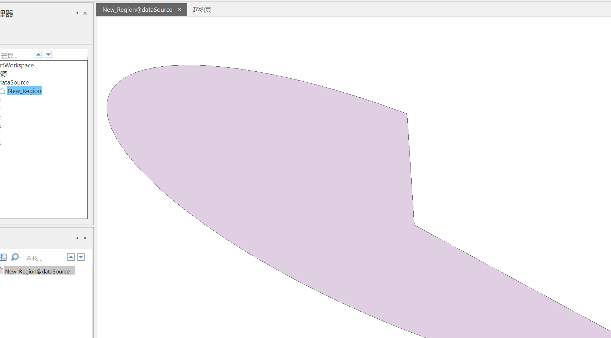Click the region dataset icon beside New_Region
The height and width of the screenshot is (338, 611).
coord(2,91)
